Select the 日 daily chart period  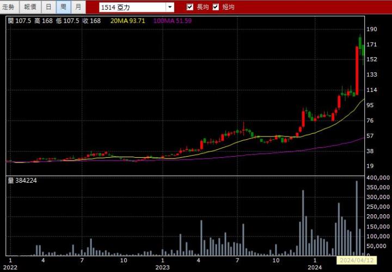point(48,7)
